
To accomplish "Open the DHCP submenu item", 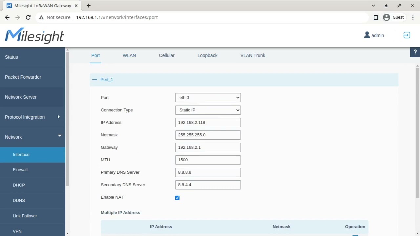I will (32, 185).
